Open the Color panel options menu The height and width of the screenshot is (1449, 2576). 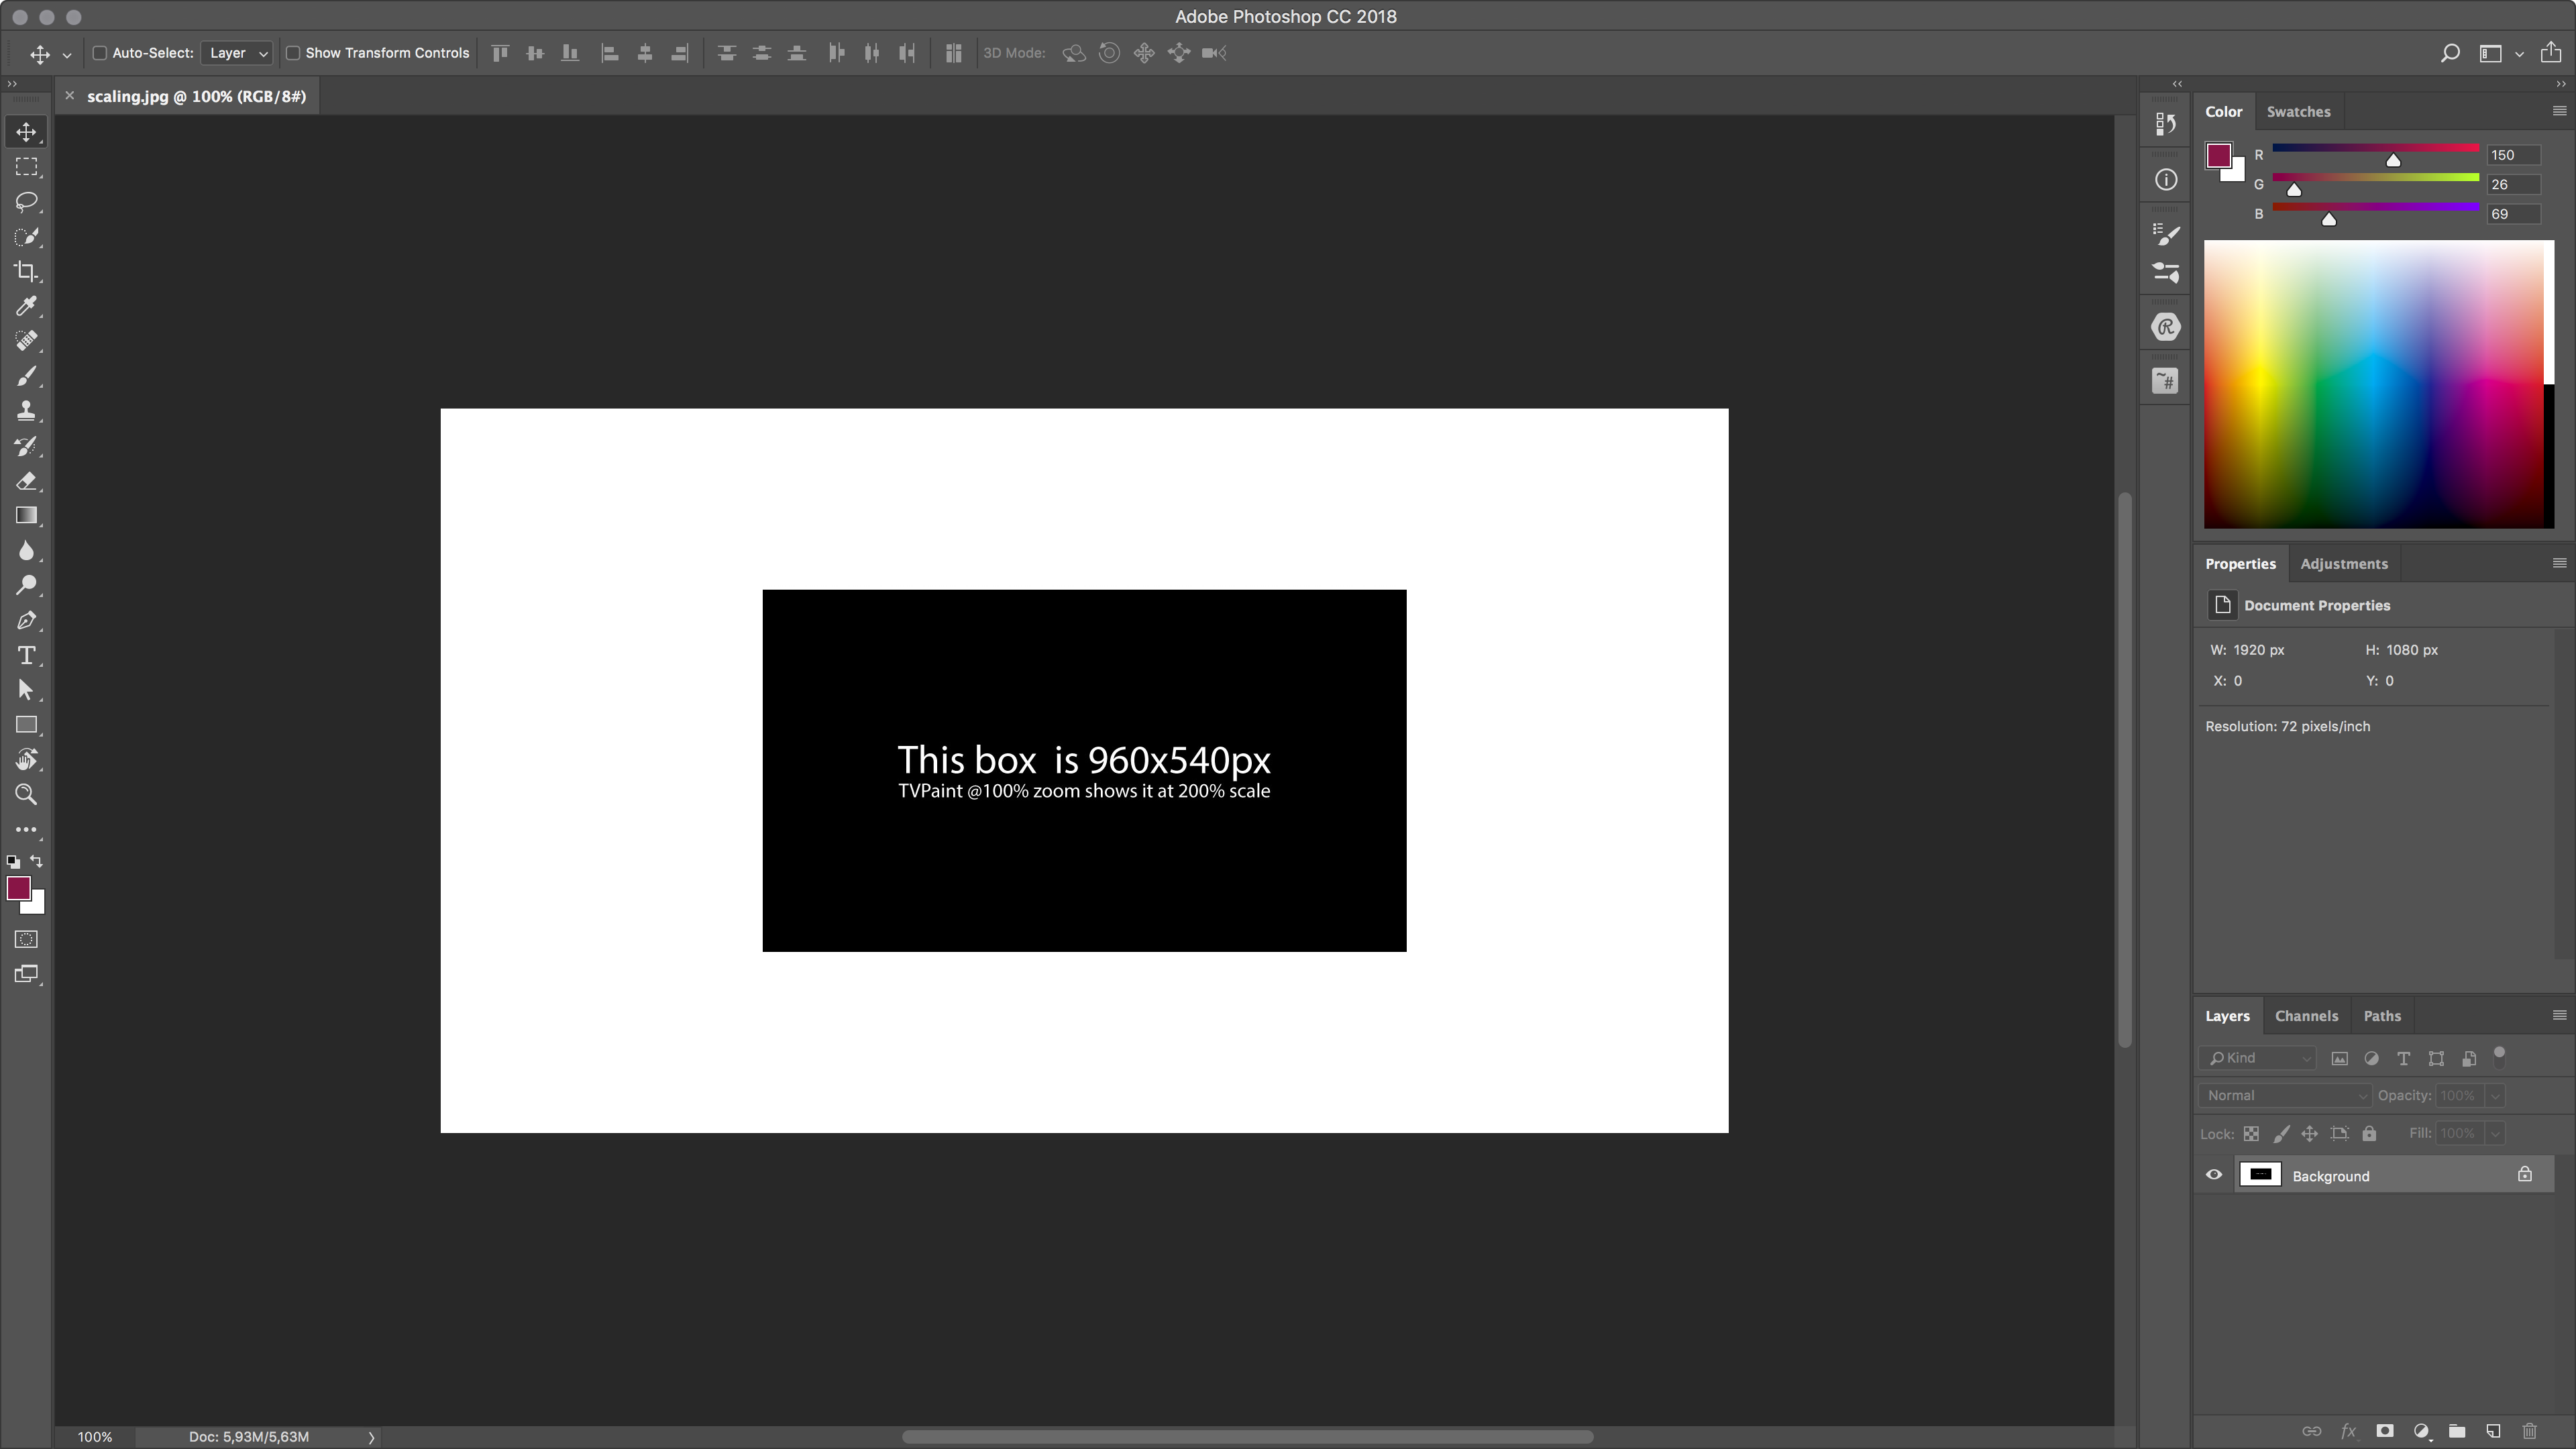[2559, 111]
